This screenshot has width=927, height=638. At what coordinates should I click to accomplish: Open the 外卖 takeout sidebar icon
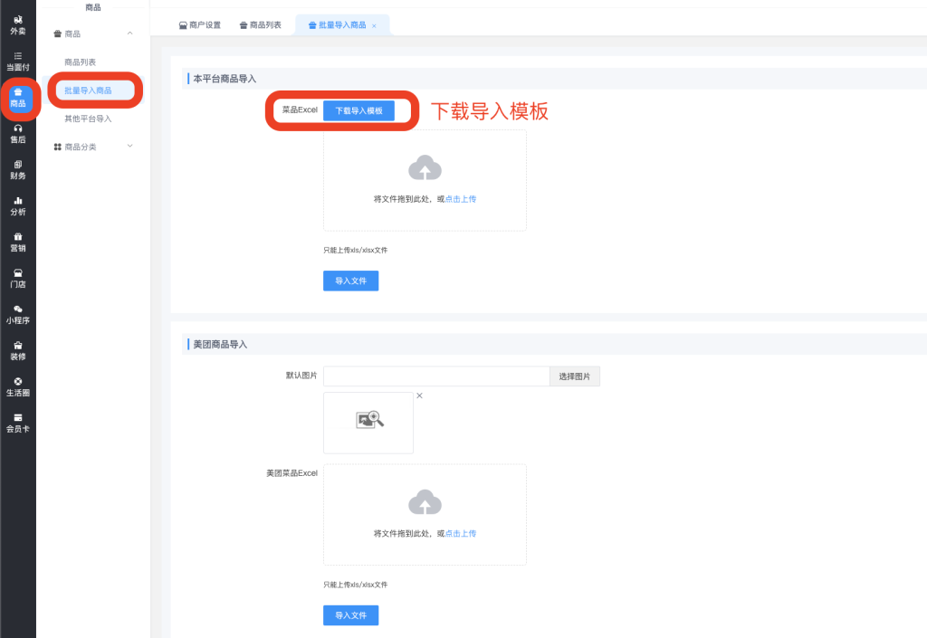[x=17, y=24]
